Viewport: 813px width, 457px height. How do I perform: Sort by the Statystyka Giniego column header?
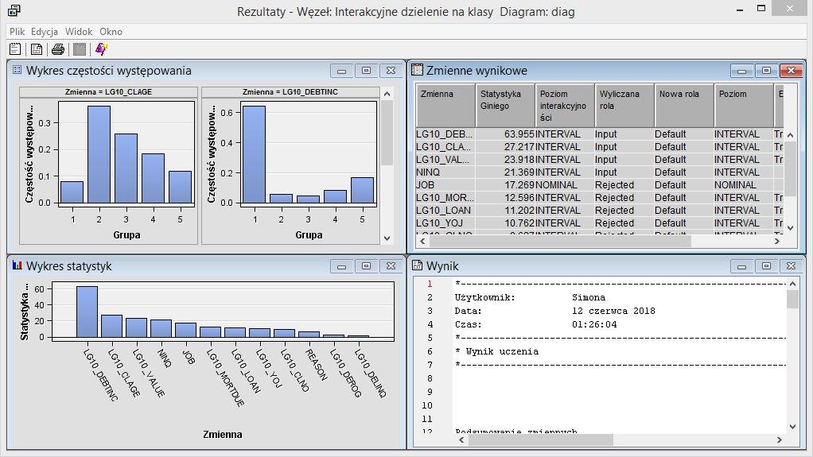(x=505, y=105)
